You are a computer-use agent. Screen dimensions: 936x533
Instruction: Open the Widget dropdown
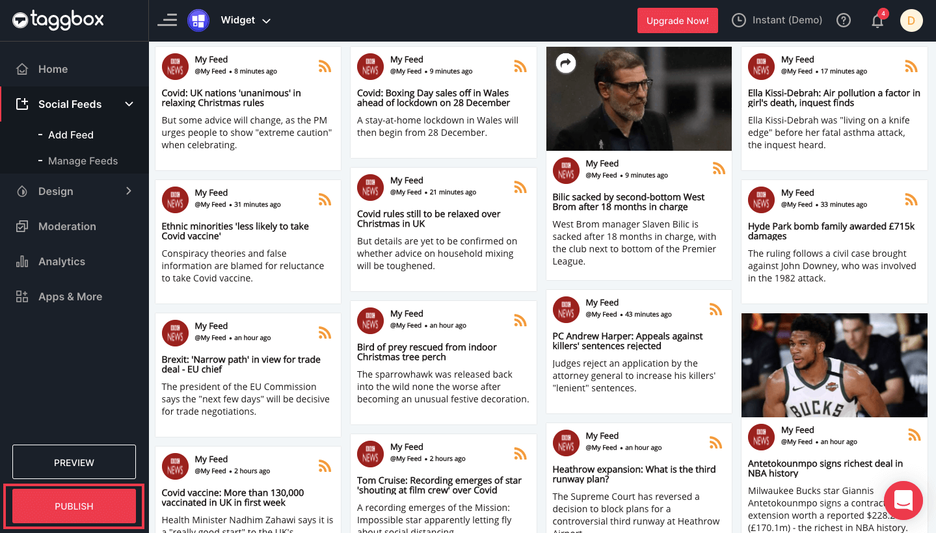pos(245,20)
